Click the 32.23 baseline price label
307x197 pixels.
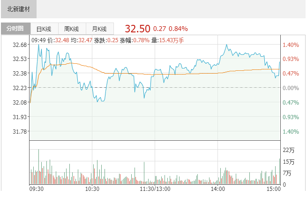click(20, 88)
